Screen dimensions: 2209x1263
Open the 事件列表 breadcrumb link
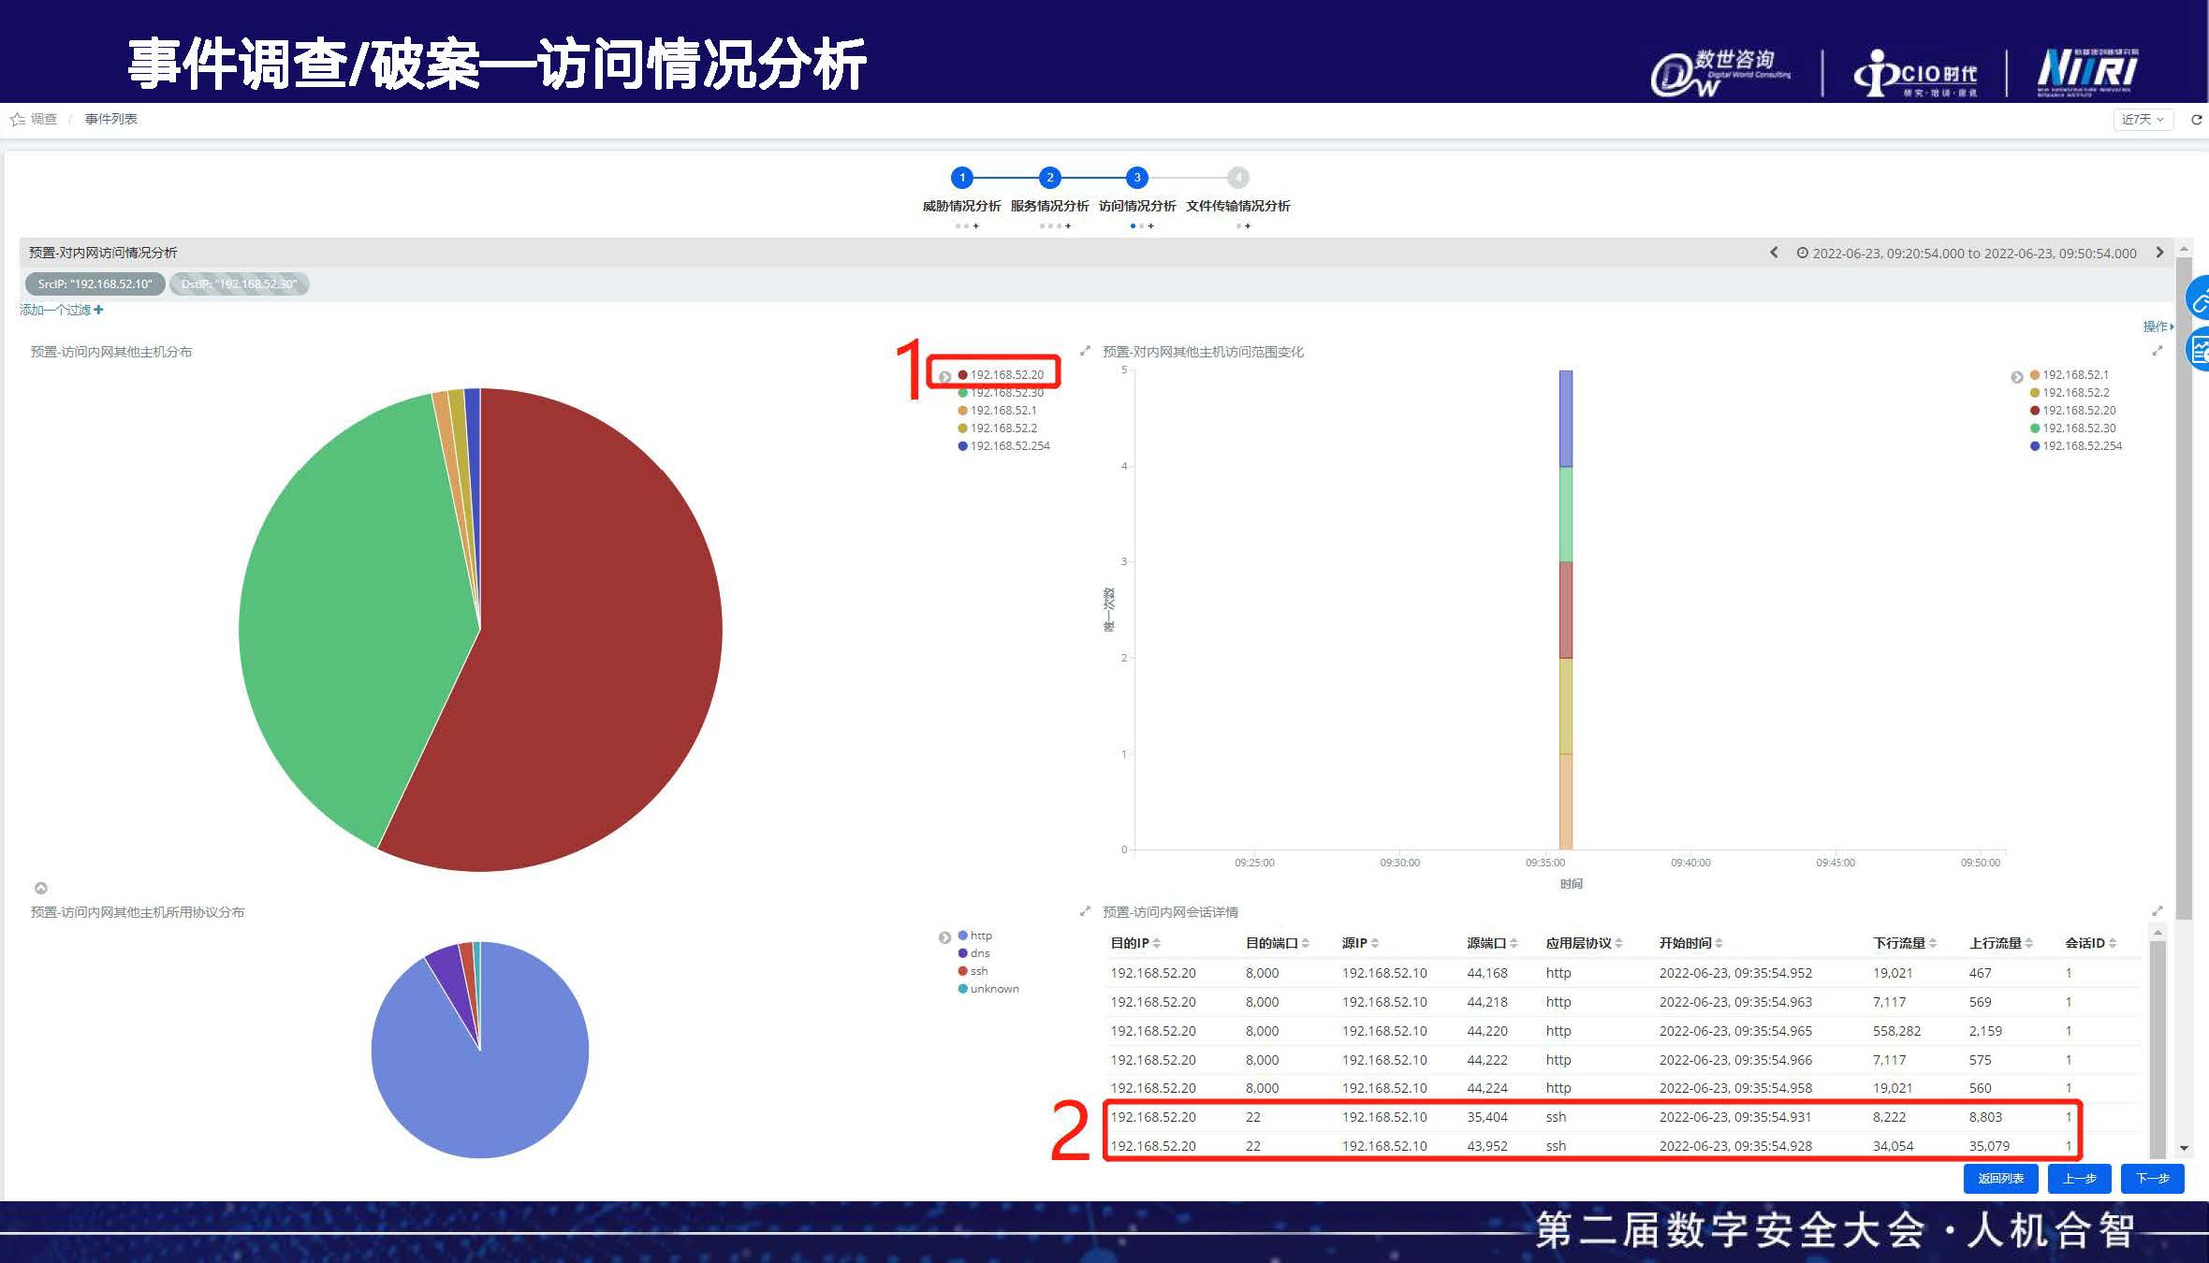click(110, 119)
